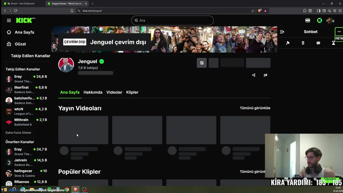Viewport: 343px width, 193px height.
Task: Click the browser share page icon
Action: tap(253, 11)
